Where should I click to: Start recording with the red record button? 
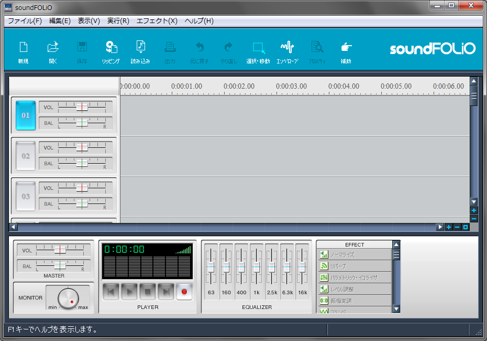pos(184,292)
